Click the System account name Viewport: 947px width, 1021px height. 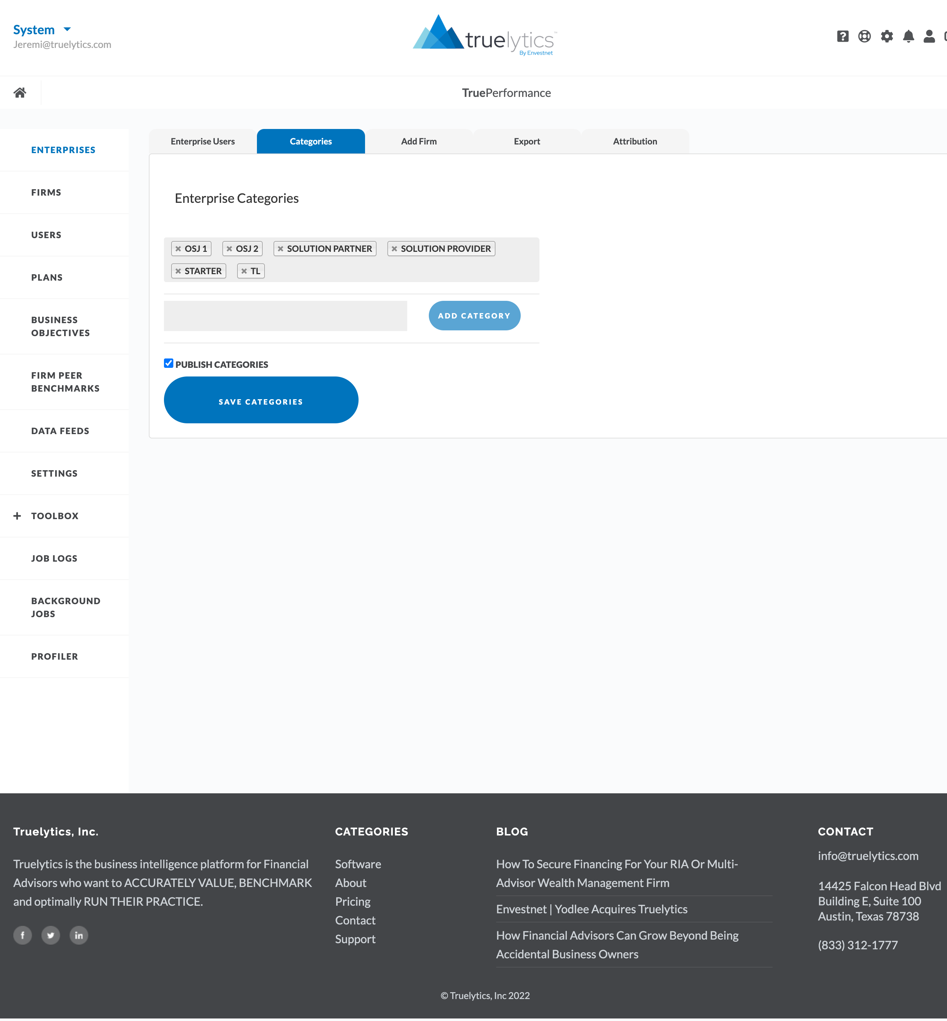click(x=34, y=30)
